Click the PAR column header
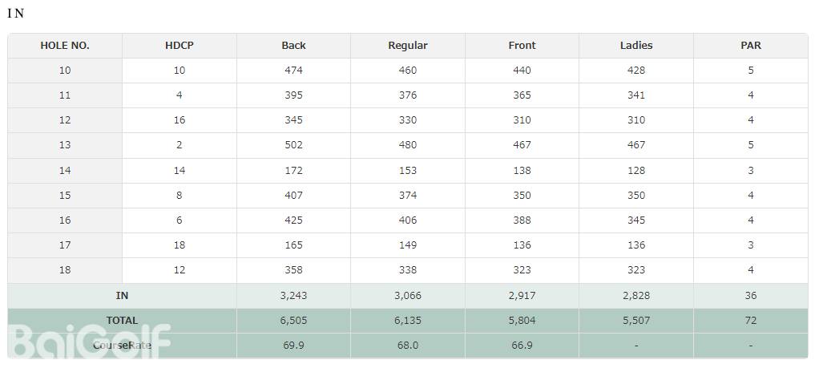 click(751, 46)
